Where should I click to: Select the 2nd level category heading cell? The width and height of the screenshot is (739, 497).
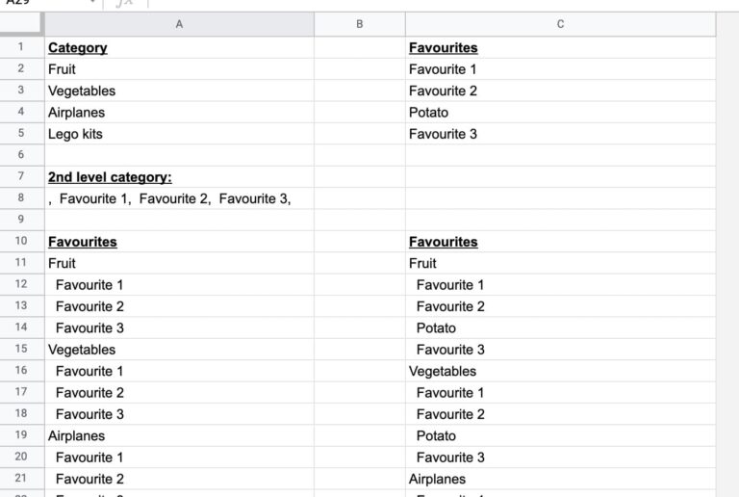[x=110, y=177]
